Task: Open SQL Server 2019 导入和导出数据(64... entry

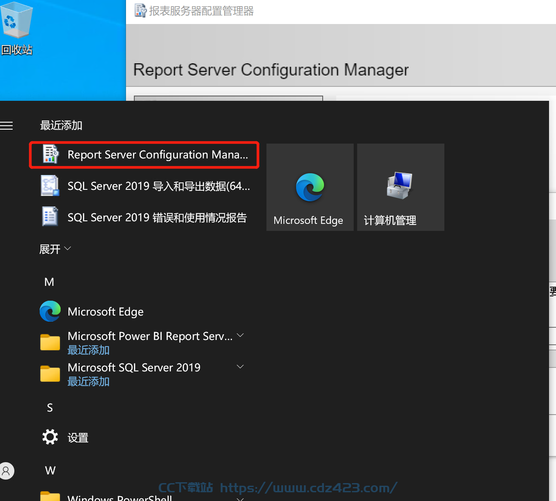Action: (144, 186)
